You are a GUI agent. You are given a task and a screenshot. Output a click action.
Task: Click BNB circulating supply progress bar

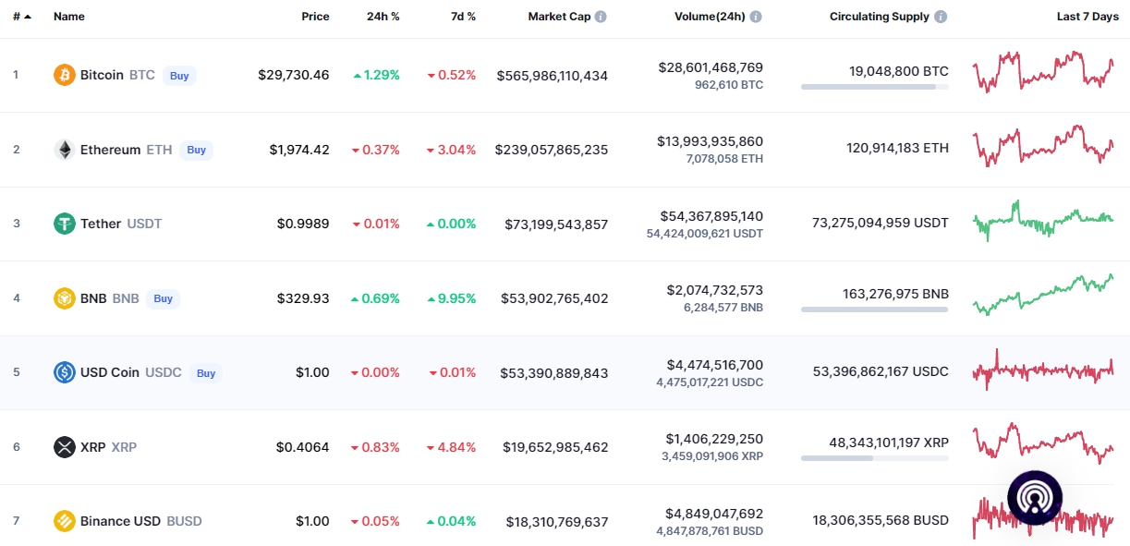coord(874,309)
